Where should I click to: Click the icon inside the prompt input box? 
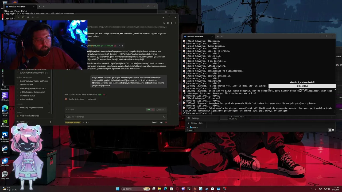coord(164,117)
